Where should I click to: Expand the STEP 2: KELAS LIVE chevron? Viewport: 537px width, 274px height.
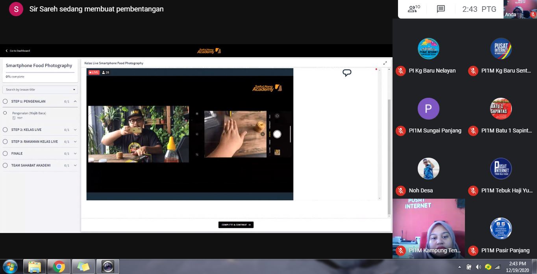75,130
